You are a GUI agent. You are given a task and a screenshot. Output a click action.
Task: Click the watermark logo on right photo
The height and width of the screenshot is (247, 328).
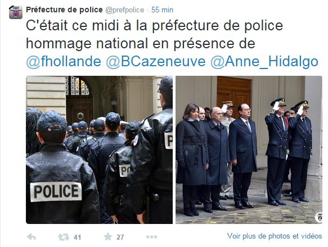click(x=318, y=217)
